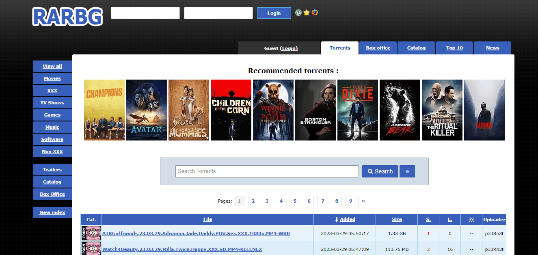Open the Winnie the Pooh poster

(273, 110)
